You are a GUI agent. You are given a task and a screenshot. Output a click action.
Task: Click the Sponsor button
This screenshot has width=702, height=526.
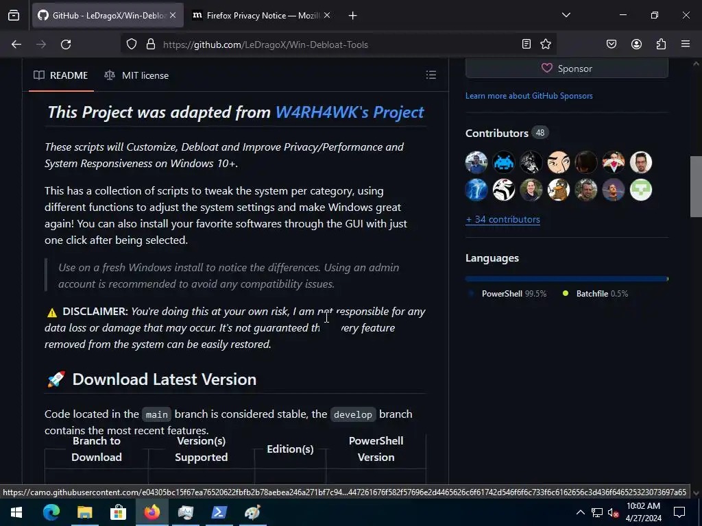(567, 68)
